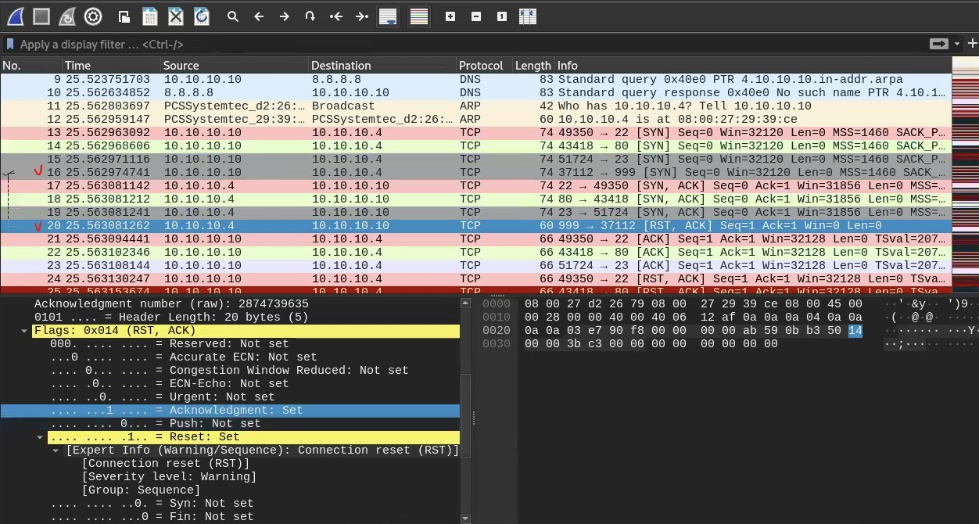
Task: Add a display filter button
Action: point(972,45)
